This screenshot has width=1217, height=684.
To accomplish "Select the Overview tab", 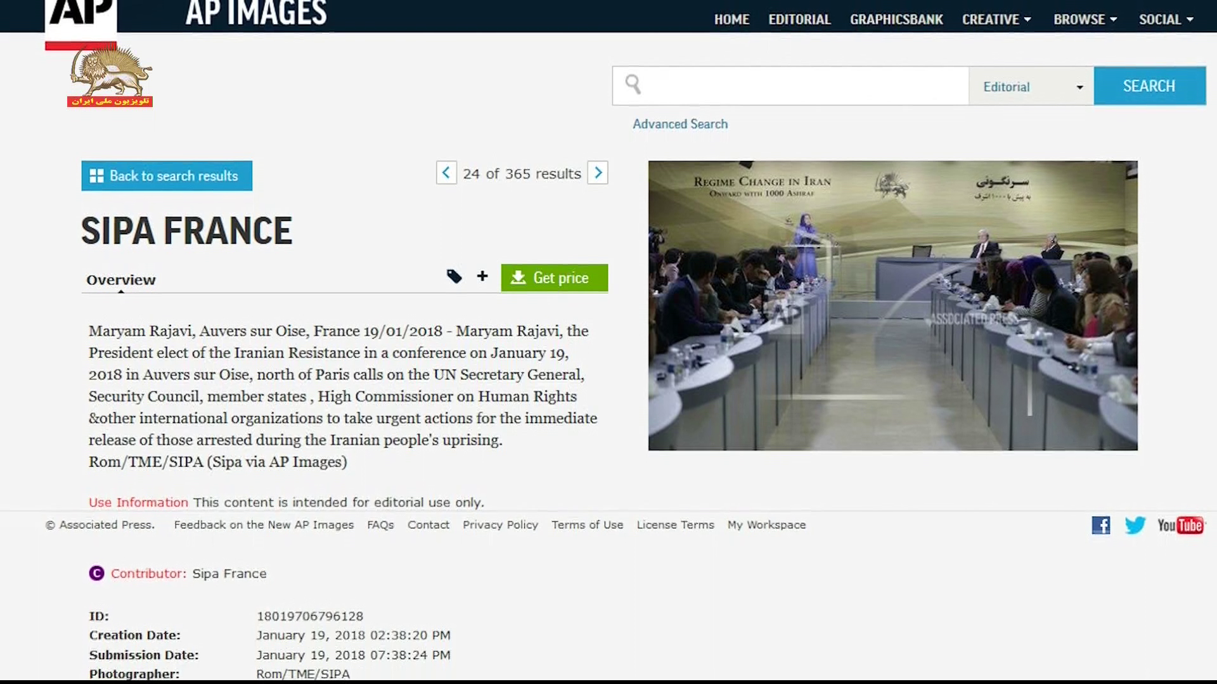I will click(x=121, y=280).
